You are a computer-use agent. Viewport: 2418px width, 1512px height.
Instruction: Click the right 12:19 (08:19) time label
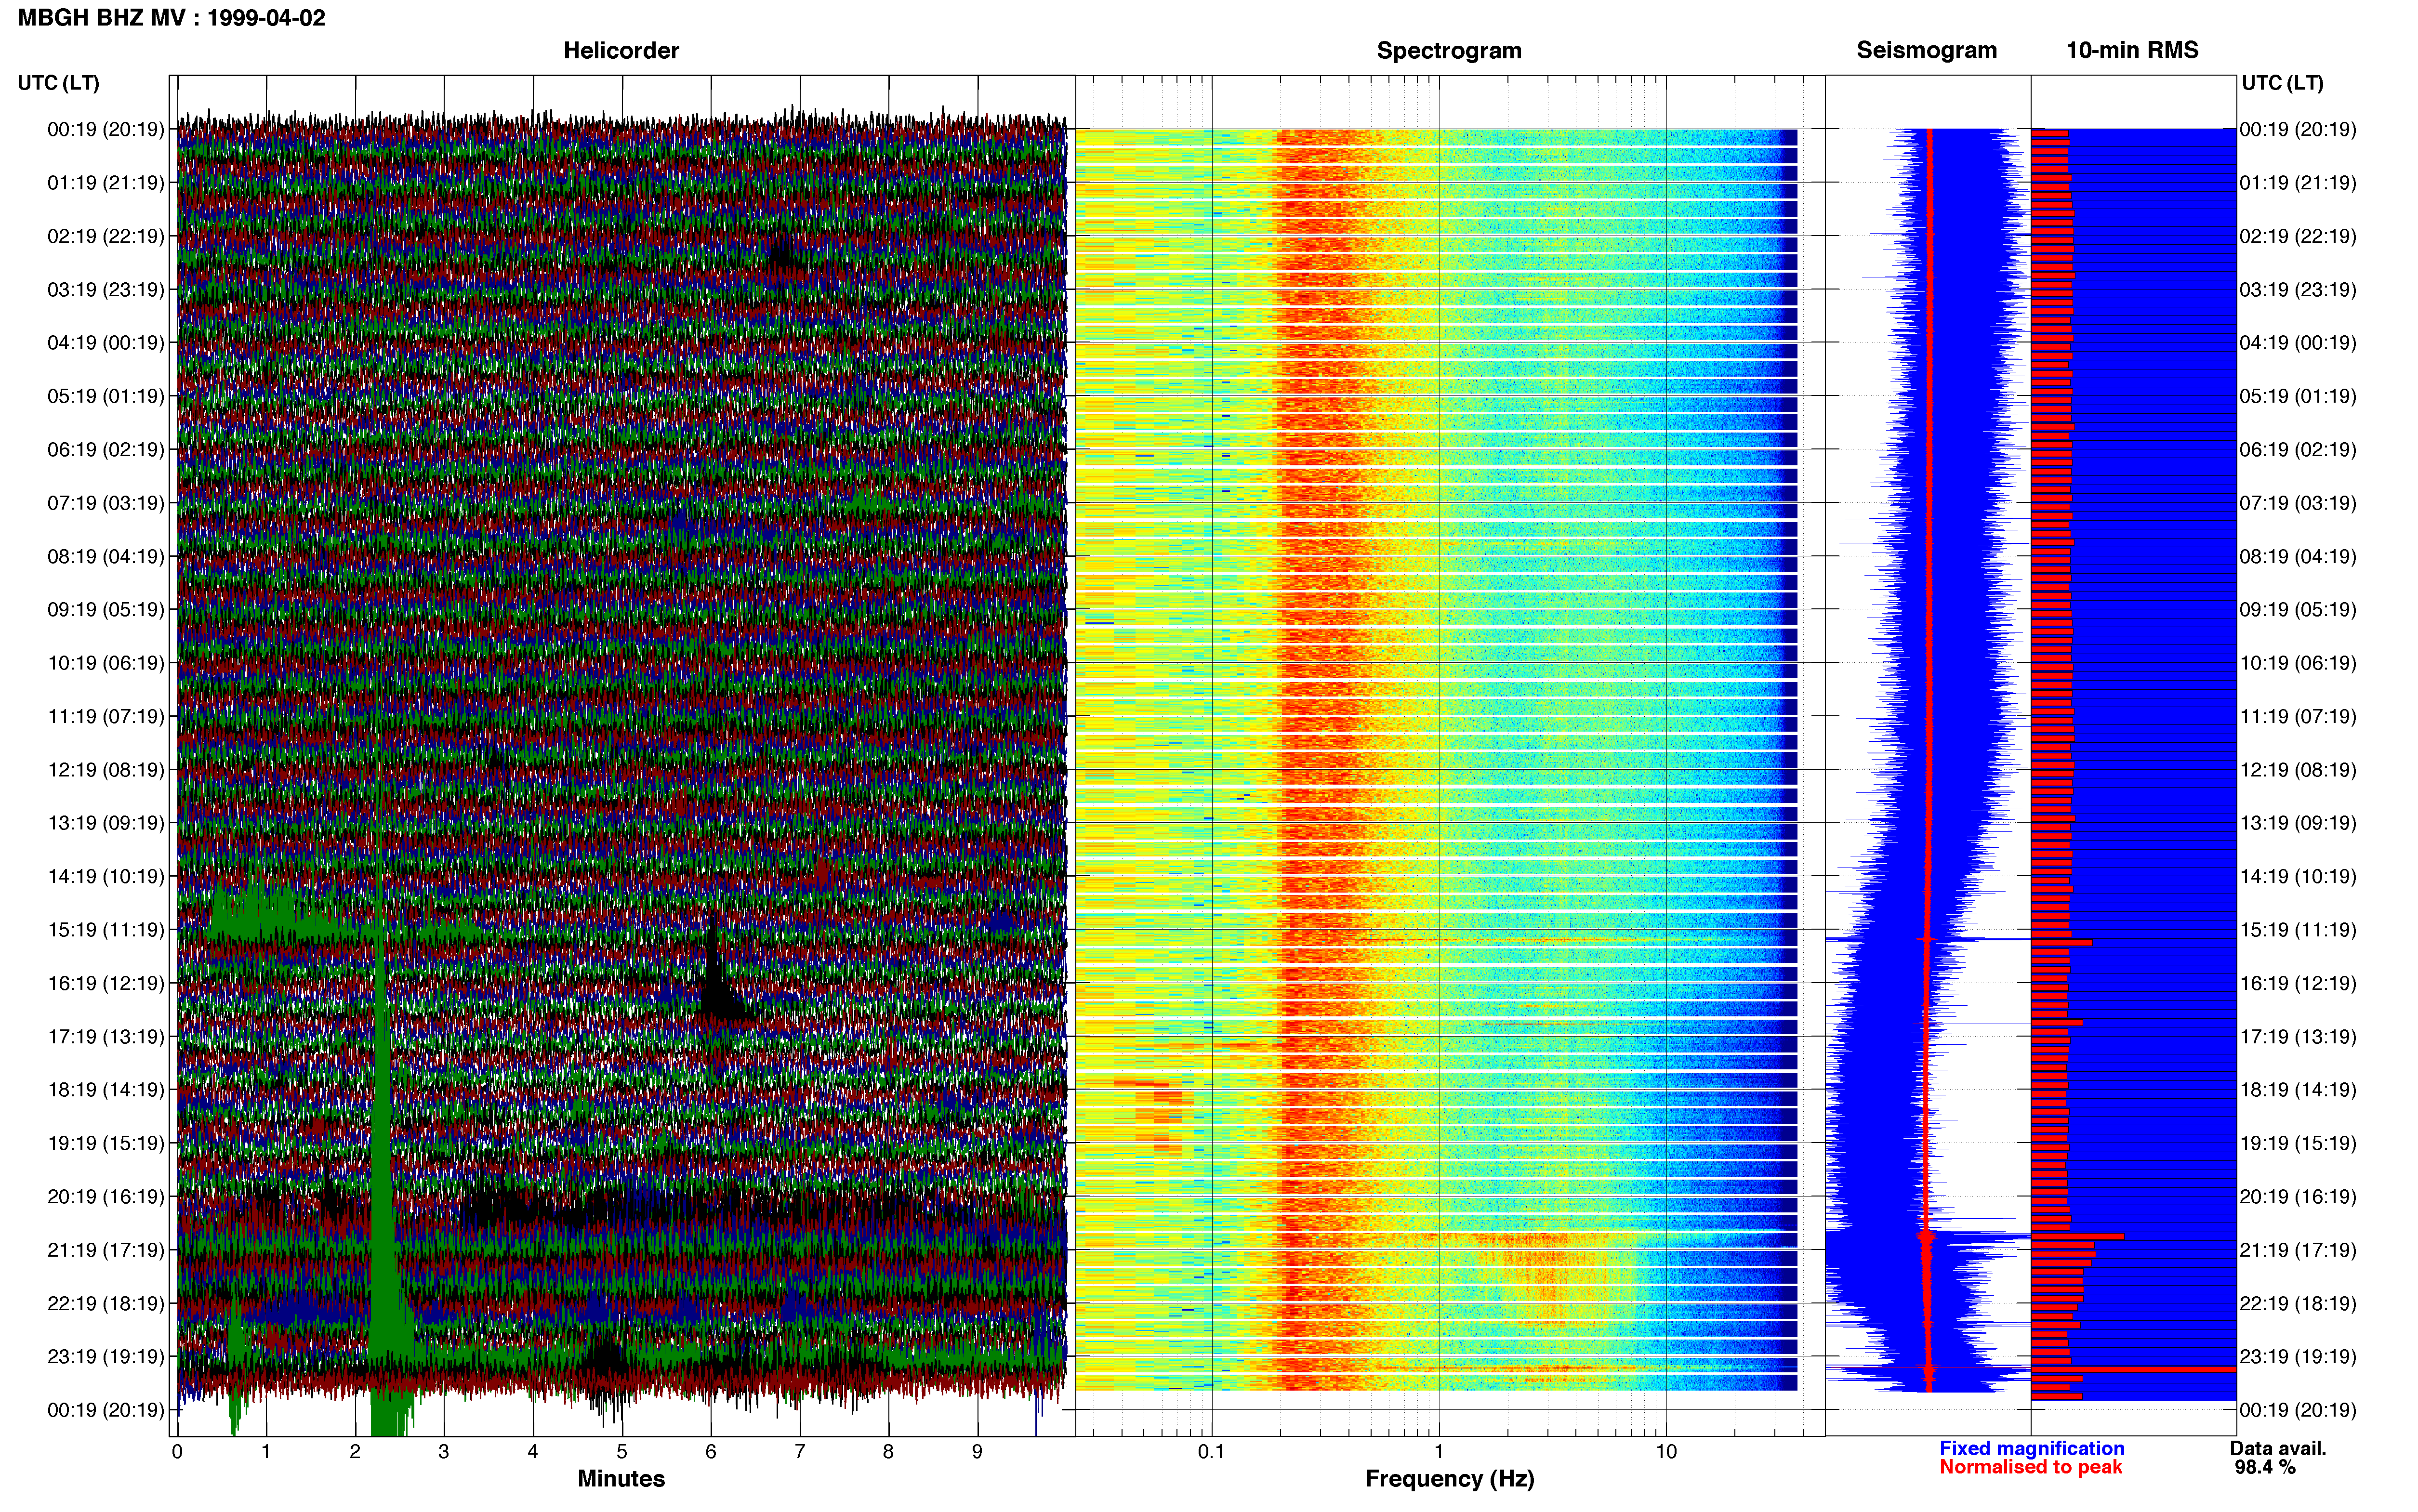[x=2298, y=770]
